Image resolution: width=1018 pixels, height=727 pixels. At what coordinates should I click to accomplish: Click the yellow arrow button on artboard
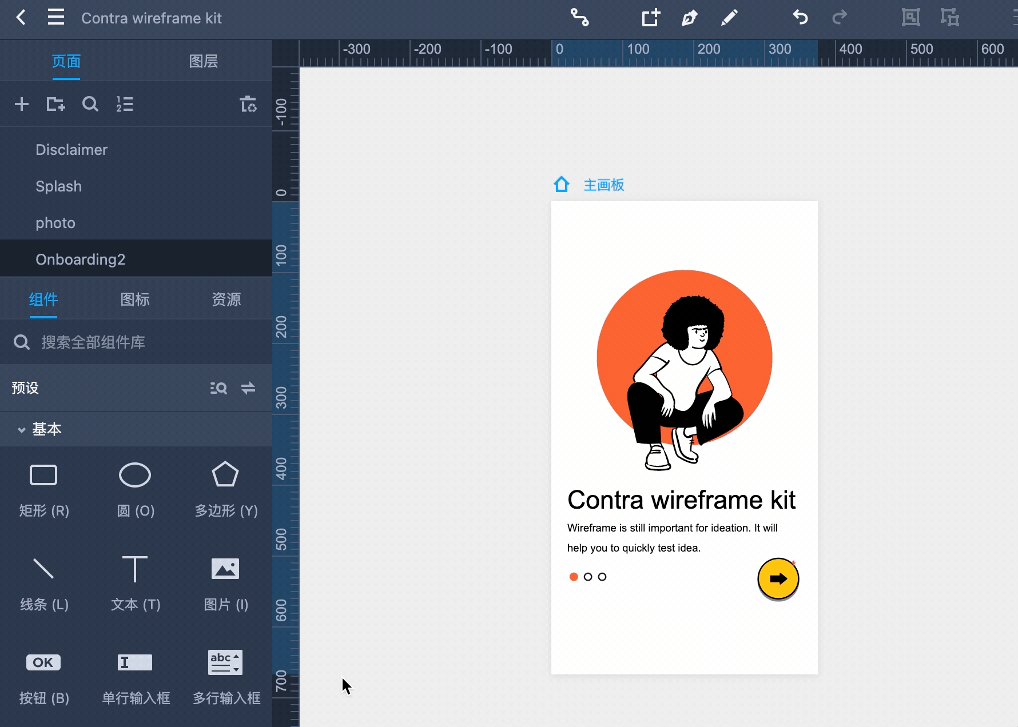pyautogui.click(x=778, y=578)
